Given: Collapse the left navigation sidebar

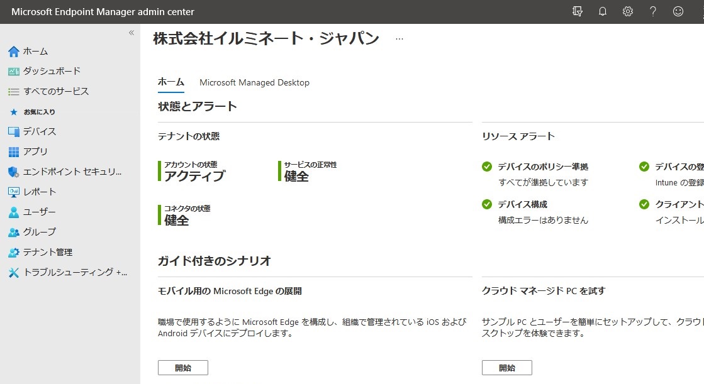Looking at the screenshot, I should (131, 33).
